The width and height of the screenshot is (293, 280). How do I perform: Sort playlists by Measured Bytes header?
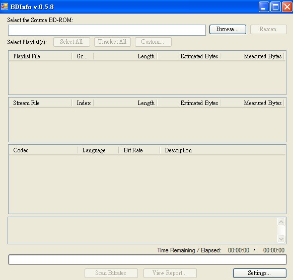(252, 56)
